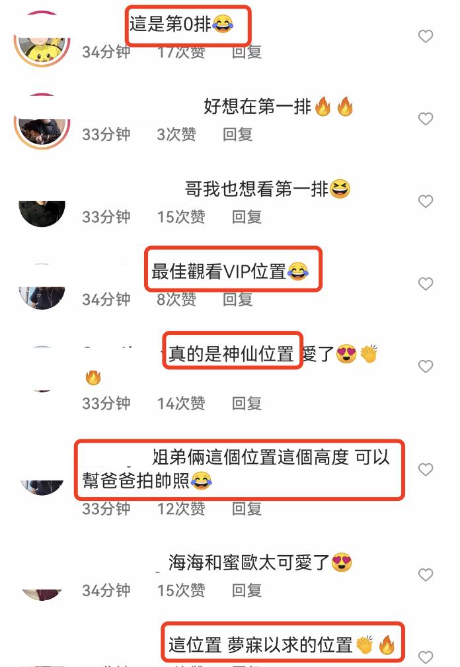Like the 姐弟倆這個位置 comment

426,470
